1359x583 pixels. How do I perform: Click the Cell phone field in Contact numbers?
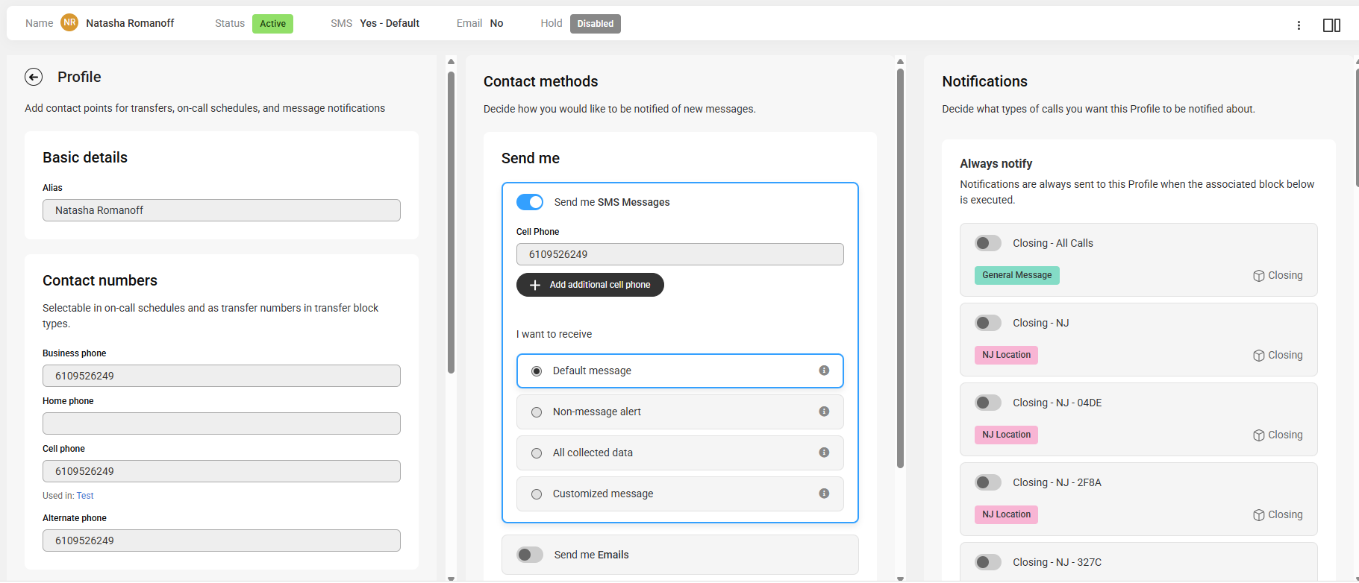tap(222, 471)
